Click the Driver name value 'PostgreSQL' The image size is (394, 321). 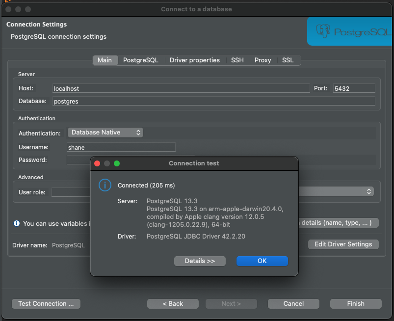[68, 245]
